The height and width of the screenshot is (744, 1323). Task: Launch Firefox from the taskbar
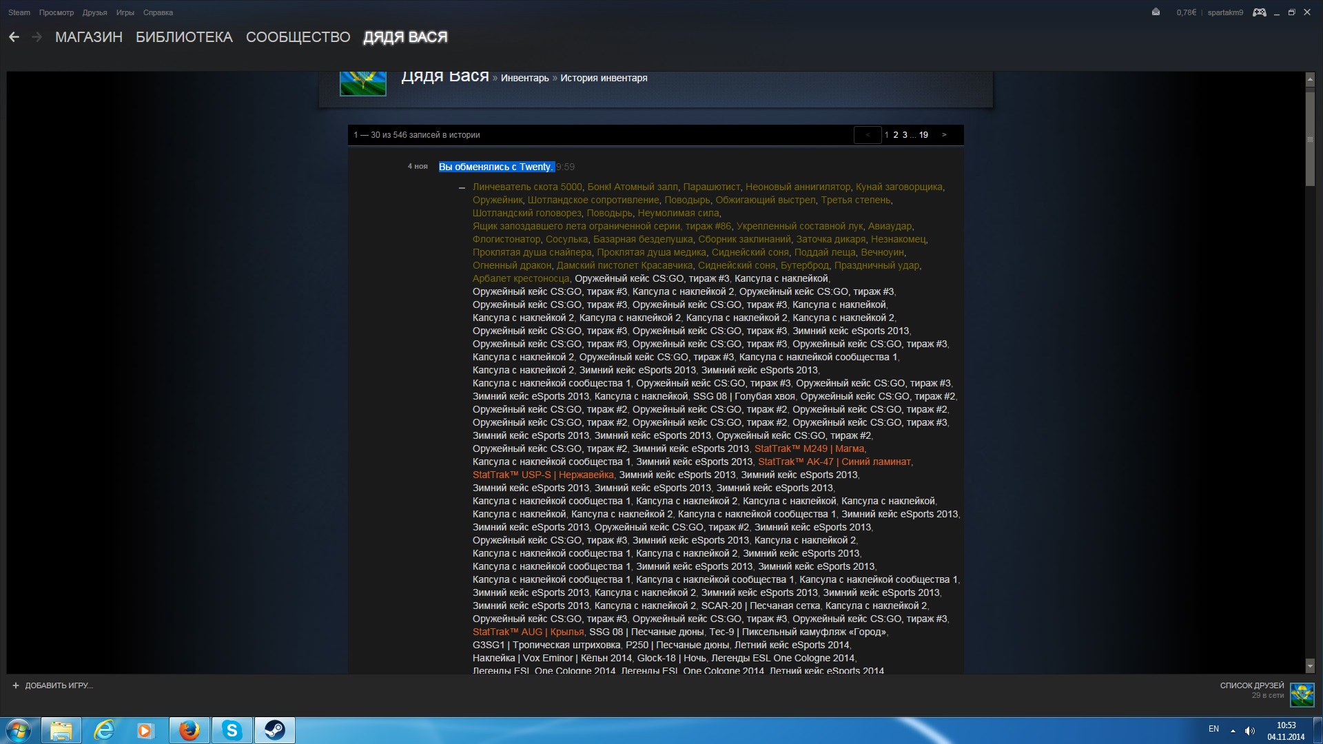pos(189,730)
